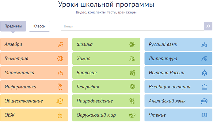The image size is (213, 122).
Task: Click the flask icon for Химия
Action: pos(132,59)
